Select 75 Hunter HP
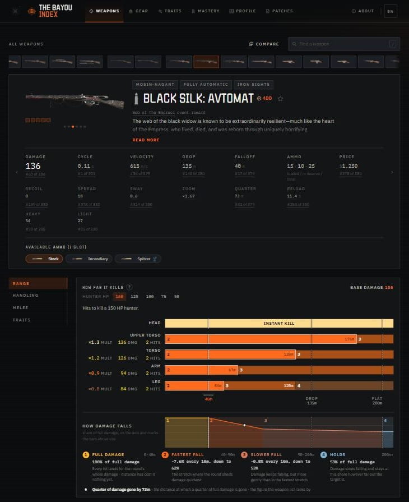The image size is (409, 502). point(164,297)
